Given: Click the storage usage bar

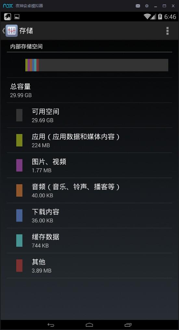Looking at the screenshot, I should 97,65.
